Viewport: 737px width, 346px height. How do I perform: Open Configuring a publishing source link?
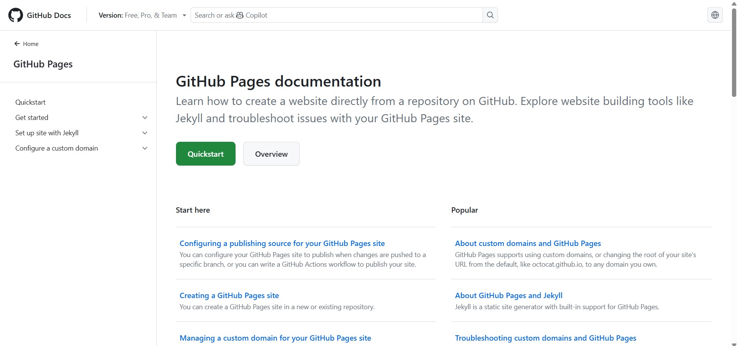coord(282,243)
